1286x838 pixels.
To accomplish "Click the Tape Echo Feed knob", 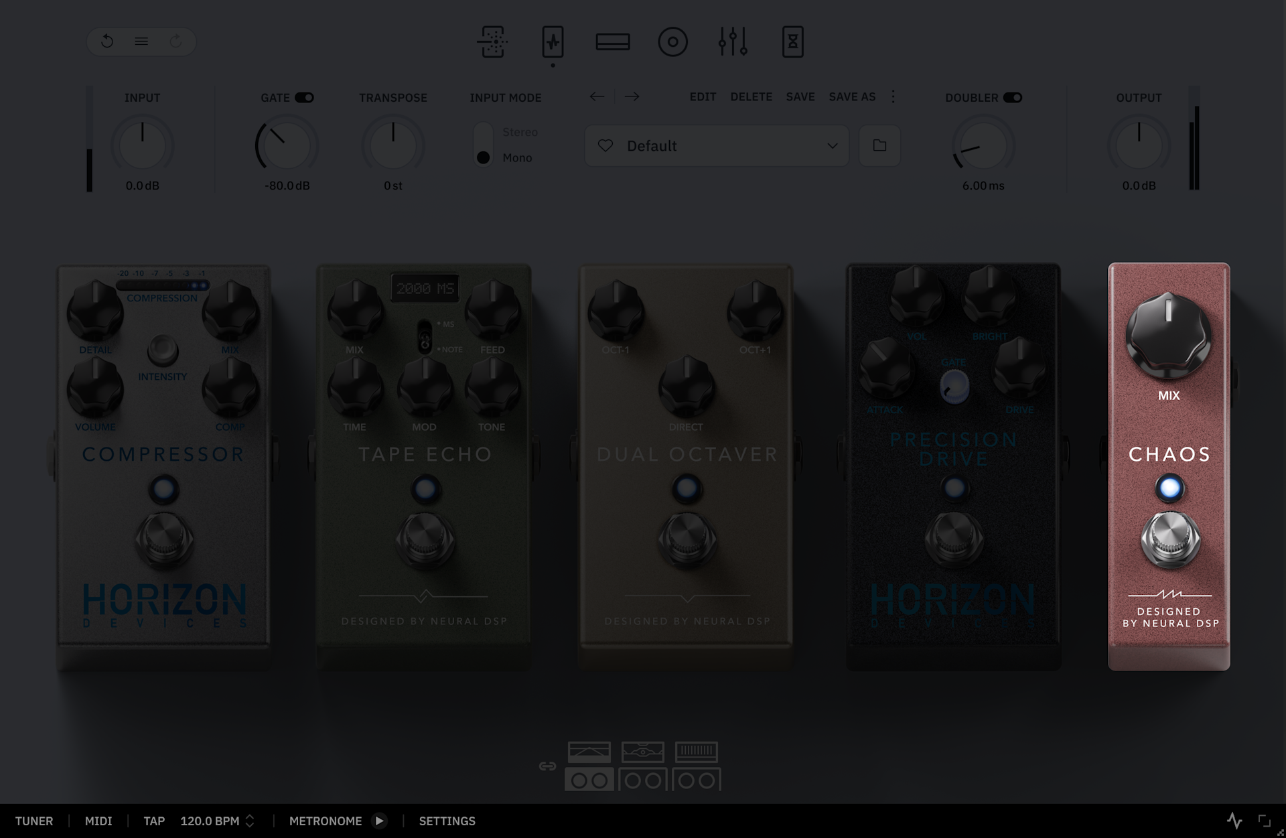I will click(x=492, y=311).
